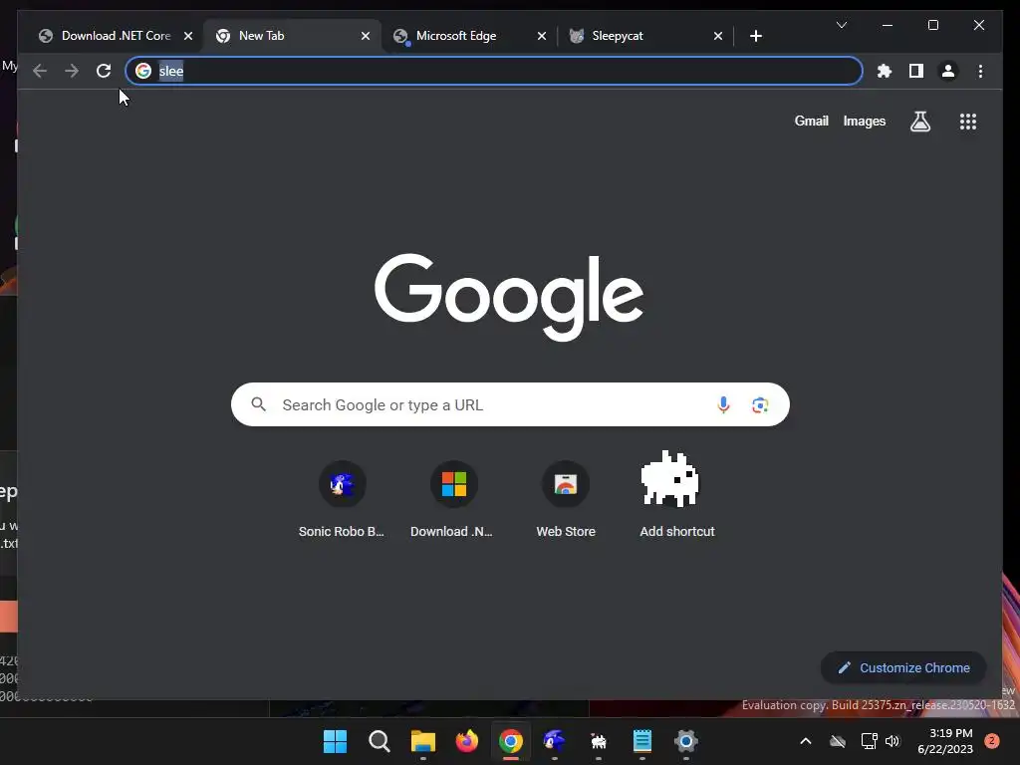The width and height of the screenshot is (1020, 765).
Task: Open the Sonic app in the taskbar
Action: [x=554, y=741]
